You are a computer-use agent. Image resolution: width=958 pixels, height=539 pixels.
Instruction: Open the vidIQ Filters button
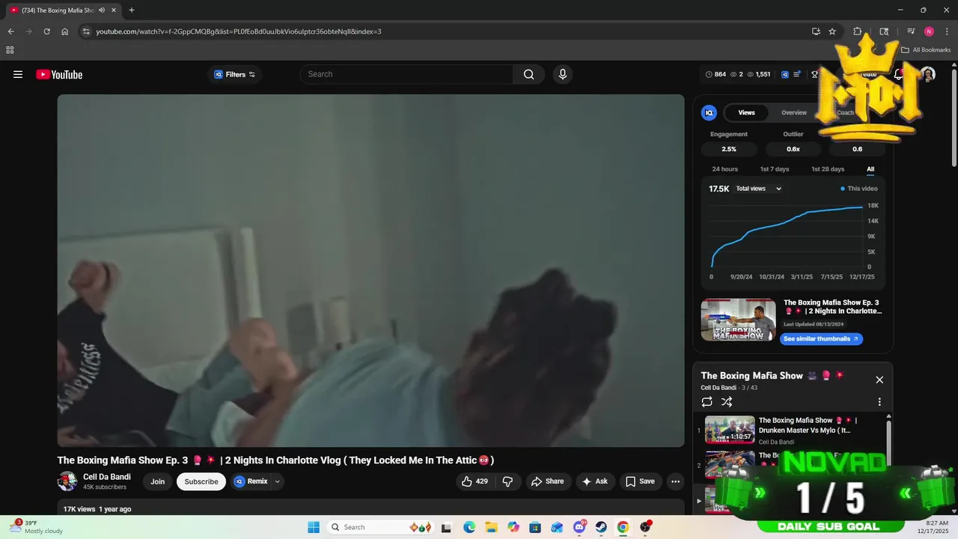coord(235,74)
